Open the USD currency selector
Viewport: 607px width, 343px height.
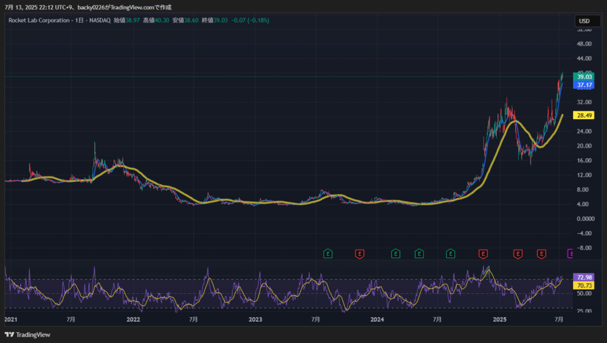click(x=587, y=21)
